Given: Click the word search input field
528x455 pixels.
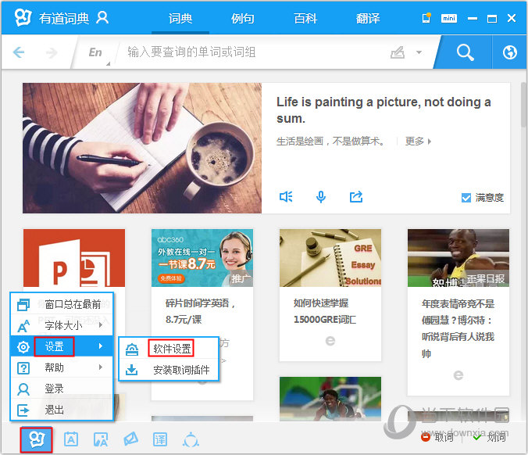Looking at the screenshot, I should pyautogui.click(x=250, y=52).
